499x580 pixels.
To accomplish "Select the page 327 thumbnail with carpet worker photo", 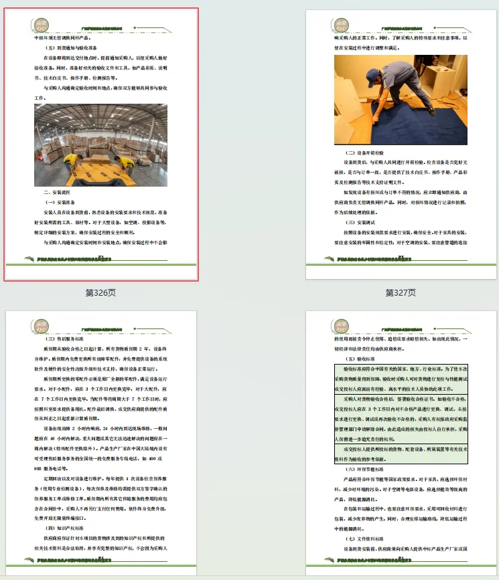I will (x=401, y=144).
